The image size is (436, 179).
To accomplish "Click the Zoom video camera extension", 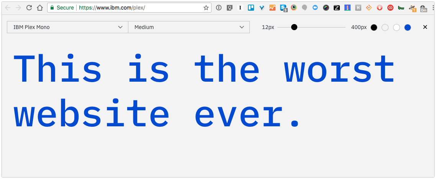I will coord(315,8).
